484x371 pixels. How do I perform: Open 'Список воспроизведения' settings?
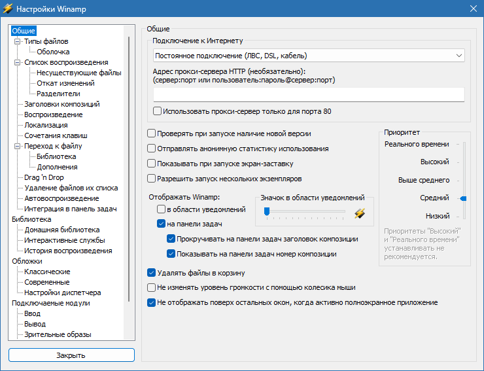point(66,62)
